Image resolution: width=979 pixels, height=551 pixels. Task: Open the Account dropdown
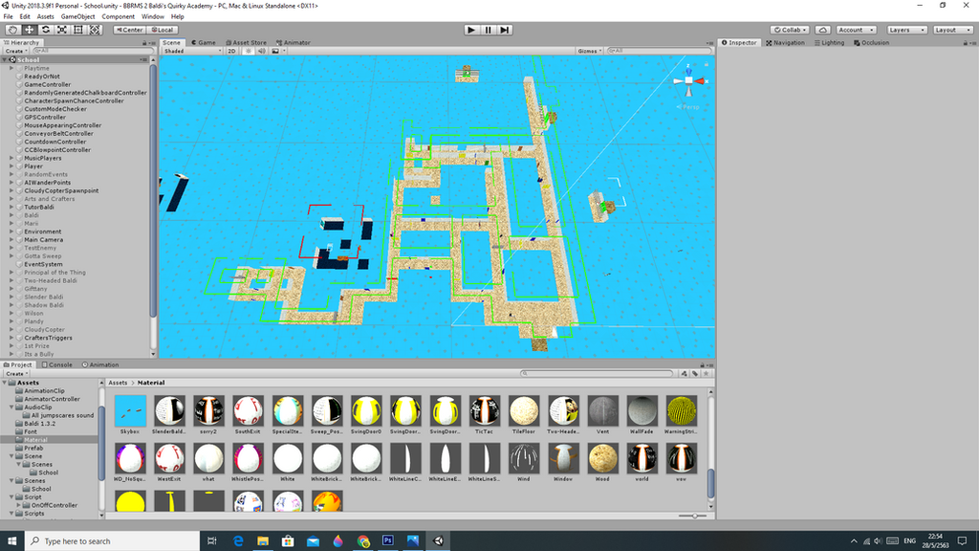pos(856,30)
